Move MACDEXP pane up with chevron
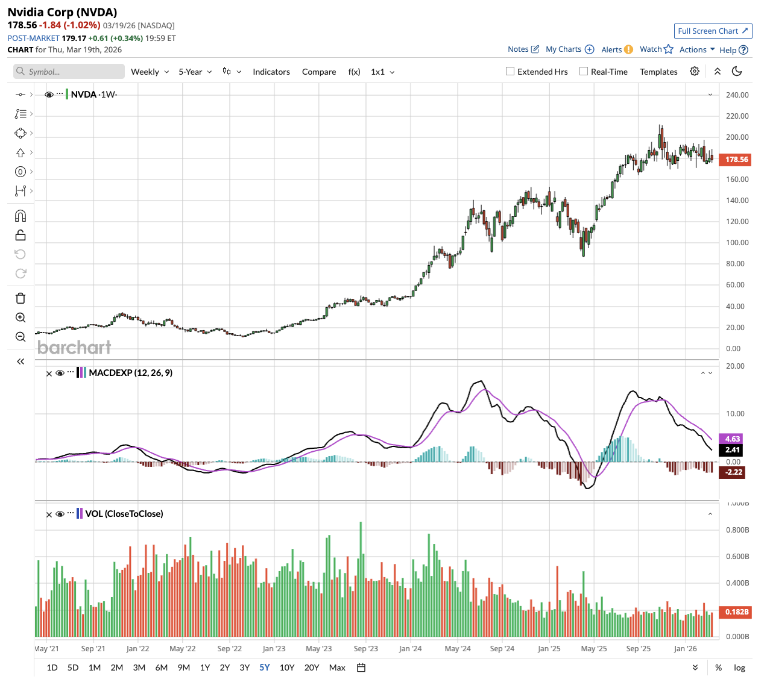This screenshot has width=767, height=688. (703, 373)
